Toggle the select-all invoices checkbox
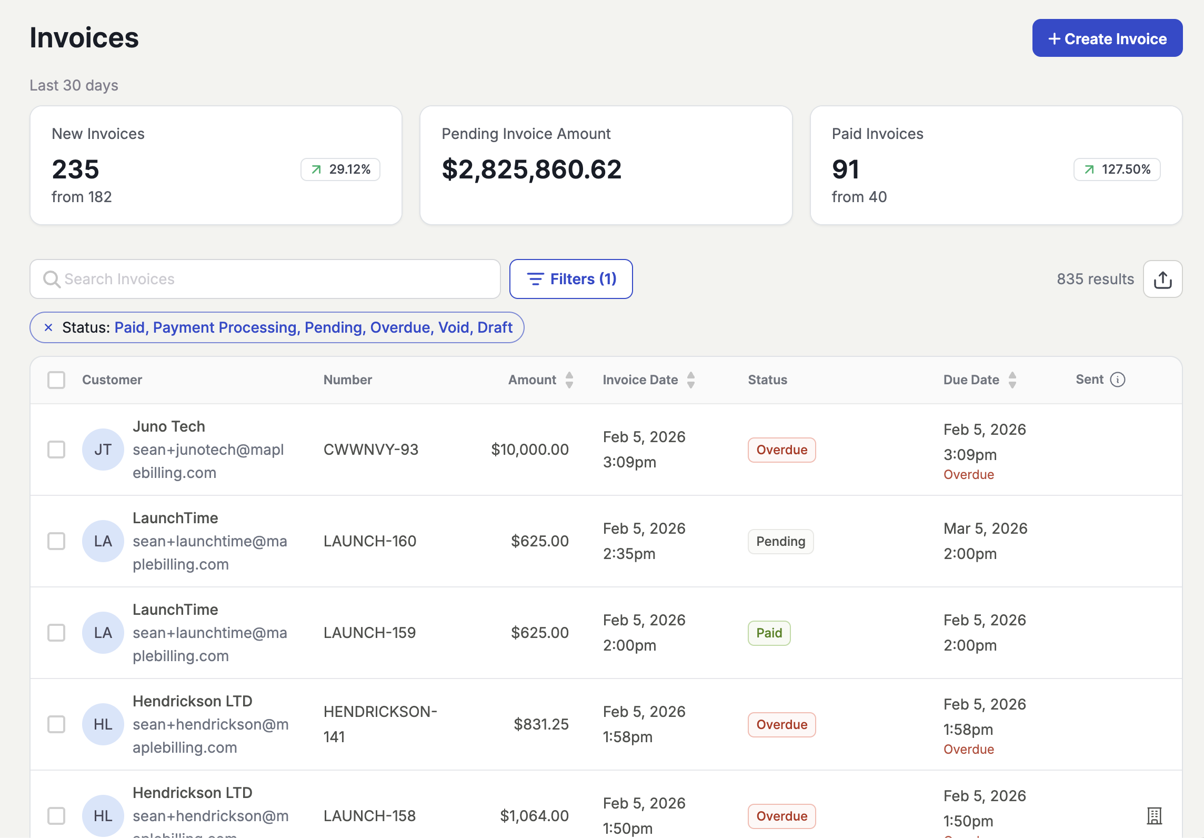The width and height of the screenshot is (1204, 838). point(56,380)
